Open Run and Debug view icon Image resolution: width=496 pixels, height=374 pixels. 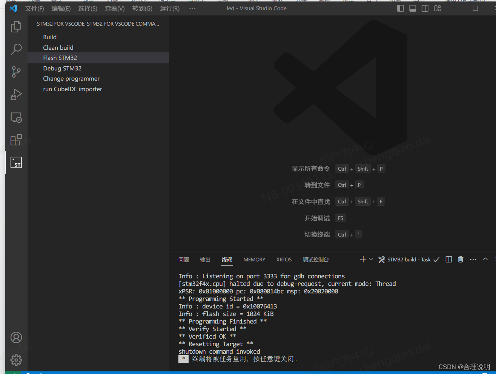pos(16,95)
